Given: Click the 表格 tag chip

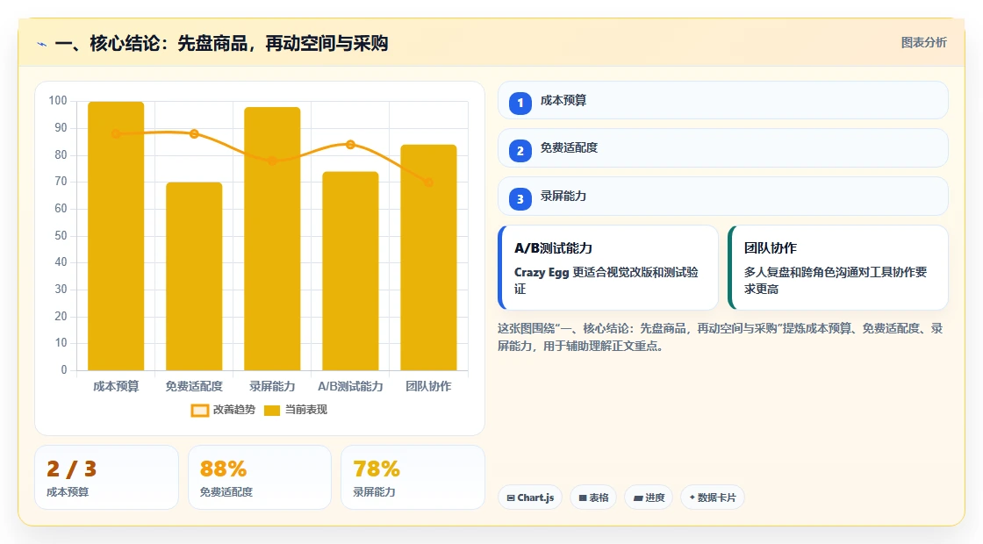Looking at the screenshot, I should point(593,497).
